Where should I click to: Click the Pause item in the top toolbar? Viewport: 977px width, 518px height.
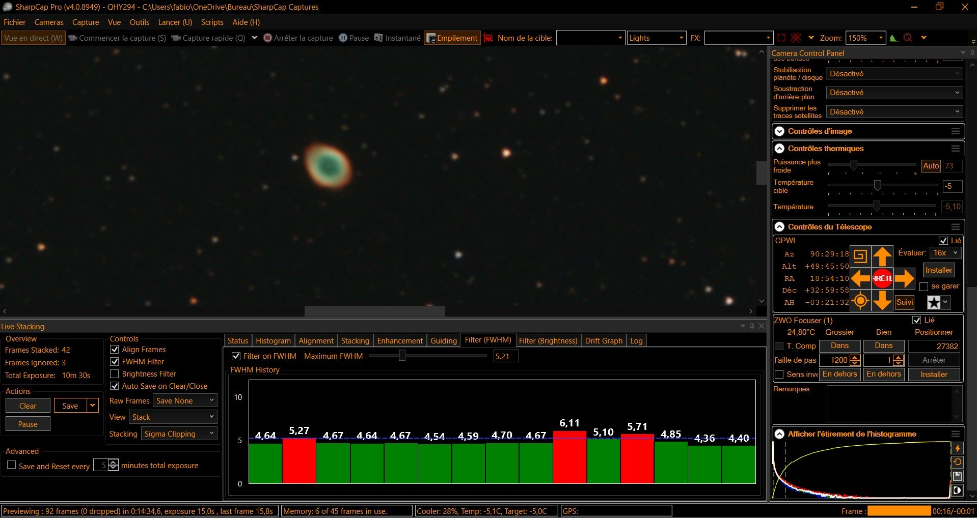pyautogui.click(x=354, y=38)
